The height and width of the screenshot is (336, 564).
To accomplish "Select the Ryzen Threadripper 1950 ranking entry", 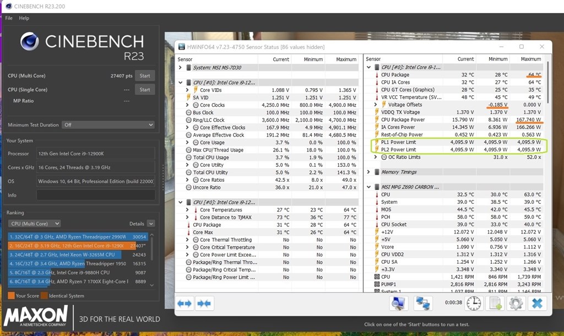I will tap(77, 264).
